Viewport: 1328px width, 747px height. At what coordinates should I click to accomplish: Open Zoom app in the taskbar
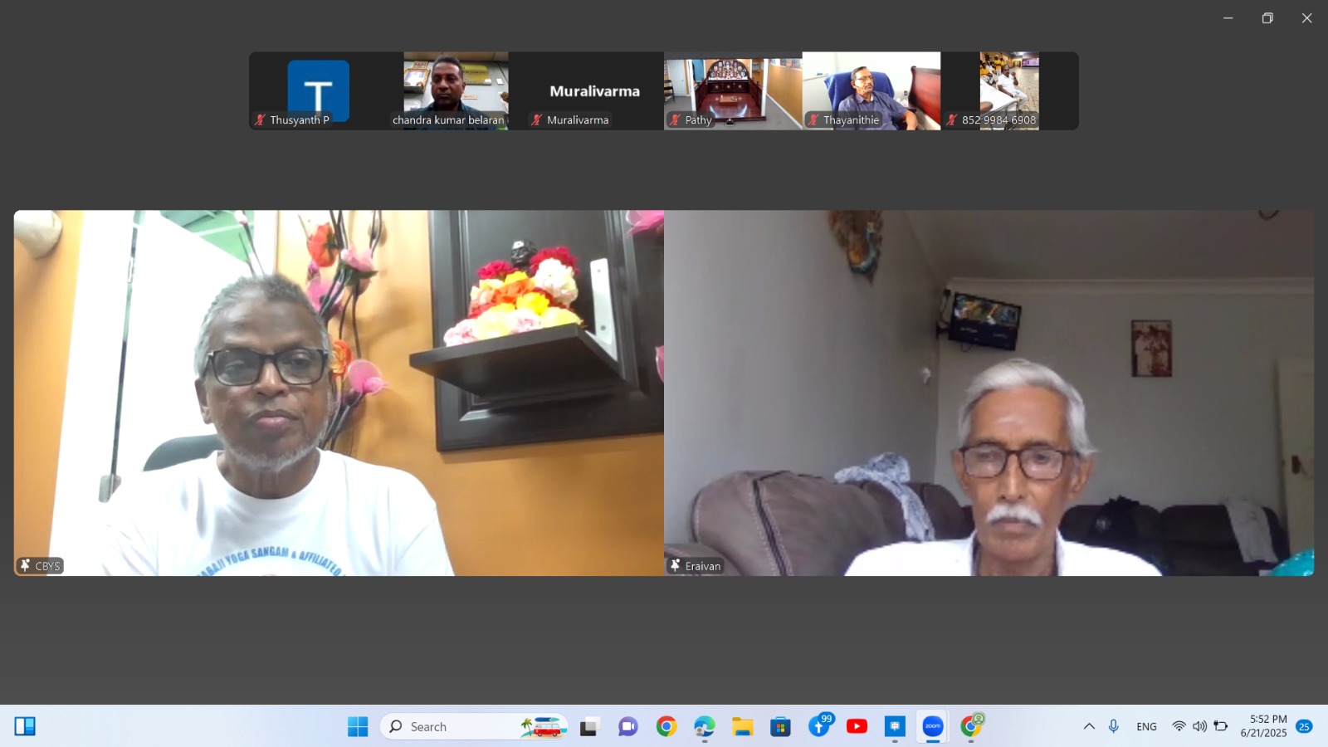pyautogui.click(x=933, y=726)
